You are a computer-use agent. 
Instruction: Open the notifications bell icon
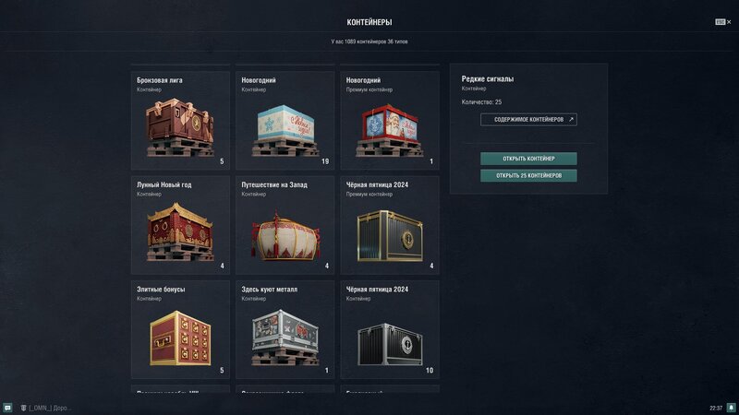[x=731, y=408]
